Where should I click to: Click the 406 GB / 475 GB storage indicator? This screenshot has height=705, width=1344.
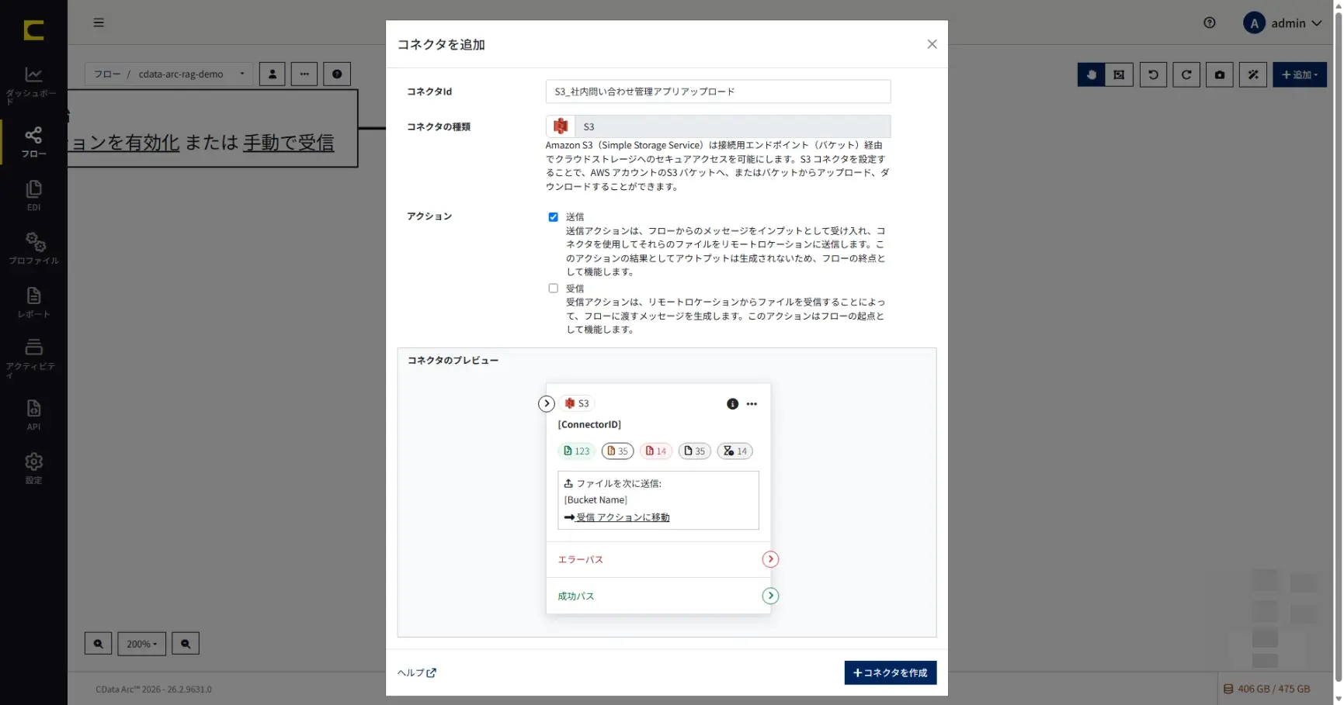[1267, 689]
